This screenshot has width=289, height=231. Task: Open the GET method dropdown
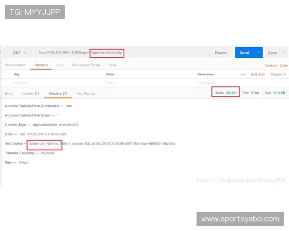(20, 52)
